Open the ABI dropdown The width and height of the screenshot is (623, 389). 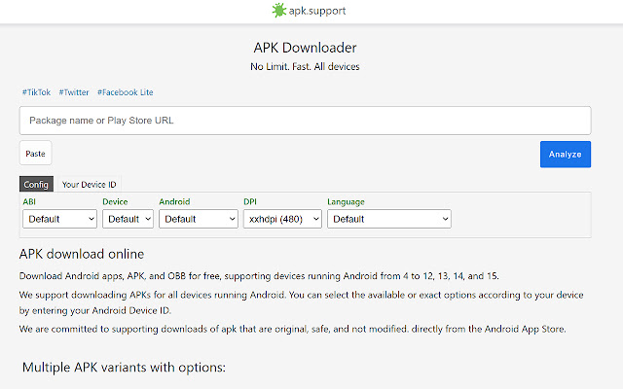59,219
